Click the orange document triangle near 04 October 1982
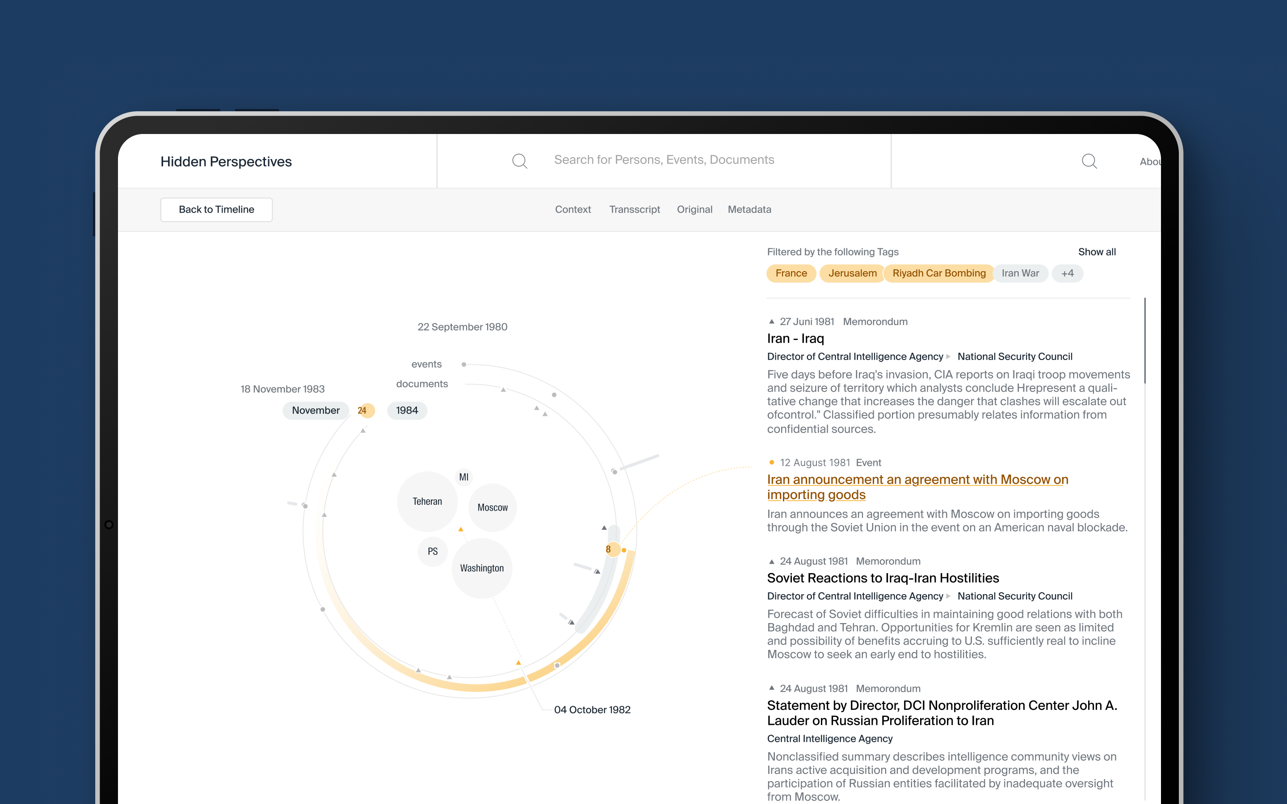The width and height of the screenshot is (1287, 804). point(518,662)
